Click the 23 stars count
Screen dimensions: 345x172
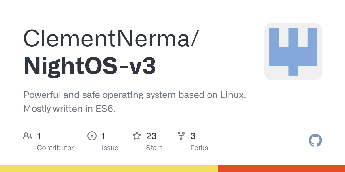pyautogui.click(x=151, y=136)
